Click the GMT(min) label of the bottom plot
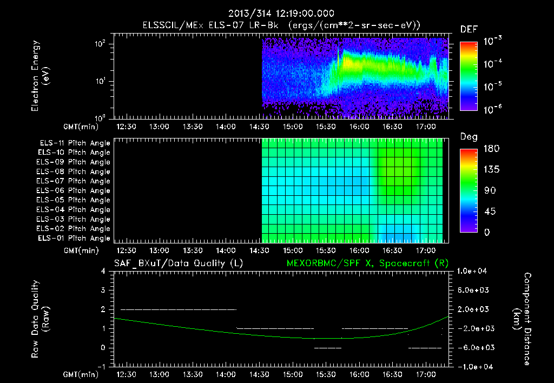554x383 pixels. pos(81,374)
